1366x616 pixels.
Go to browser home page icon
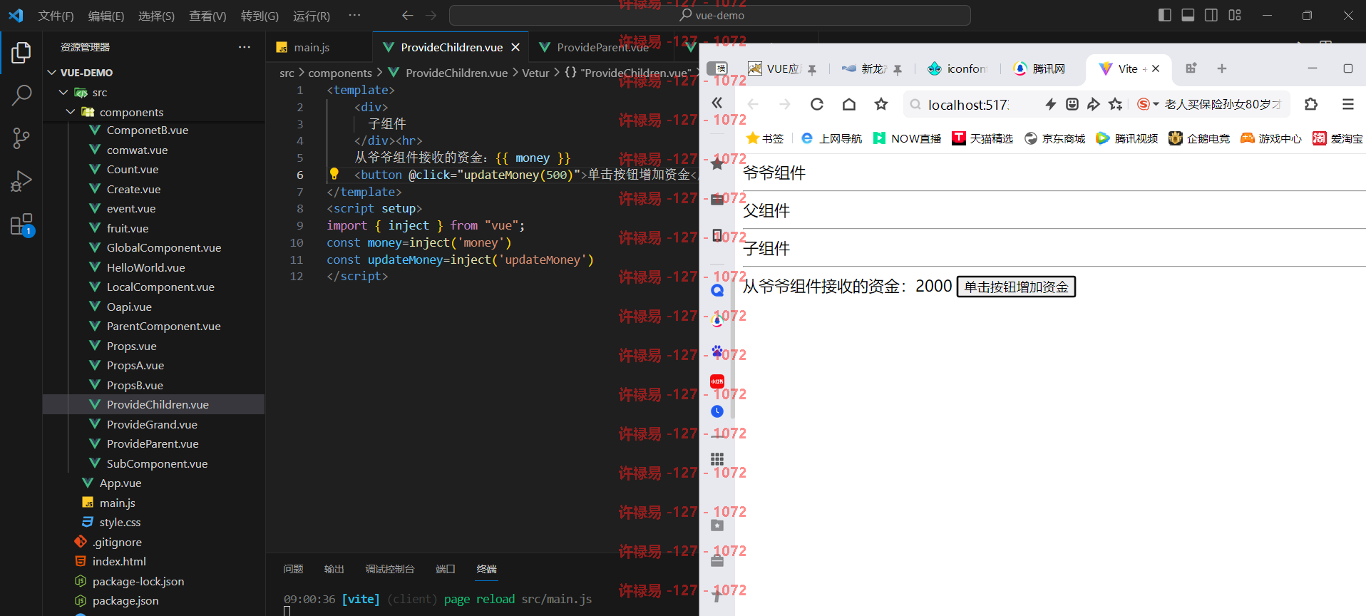click(848, 105)
